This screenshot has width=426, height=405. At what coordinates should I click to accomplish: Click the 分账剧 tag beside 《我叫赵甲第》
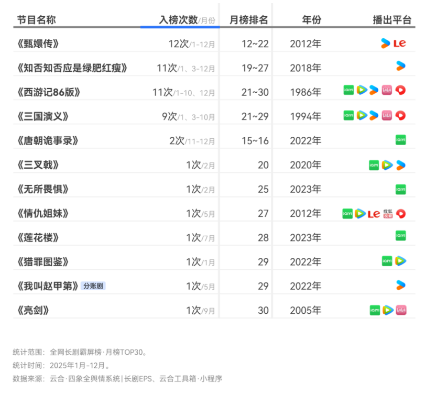pos(93,286)
